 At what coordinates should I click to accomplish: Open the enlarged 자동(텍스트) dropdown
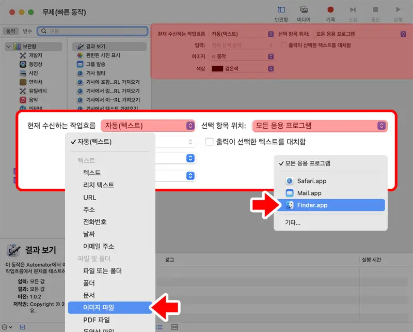(x=148, y=126)
